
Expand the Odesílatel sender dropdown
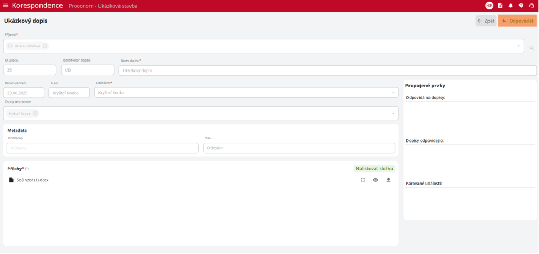[x=393, y=93]
